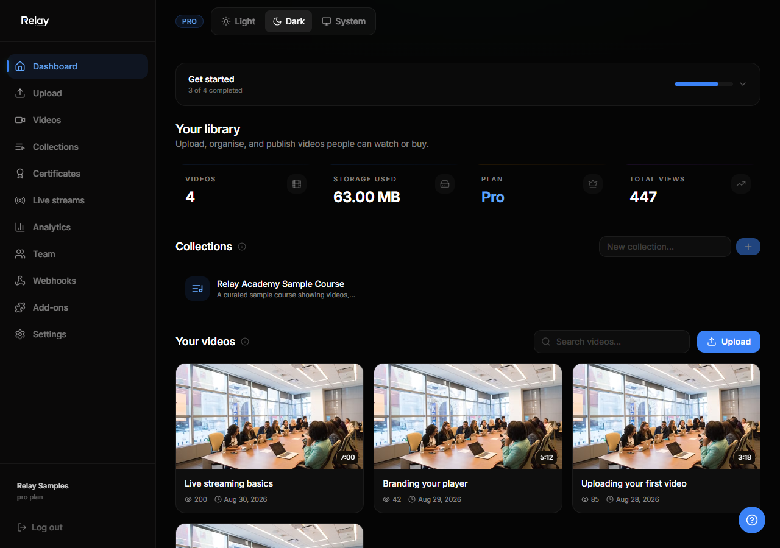Click Log out
The height and width of the screenshot is (548, 780).
40,527
